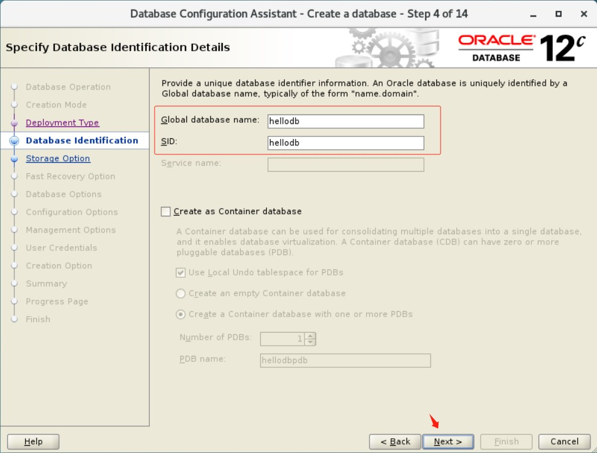This screenshot has width=597, height=453.
Task: Focus the SID input field
Action: [x=346, y=143]
